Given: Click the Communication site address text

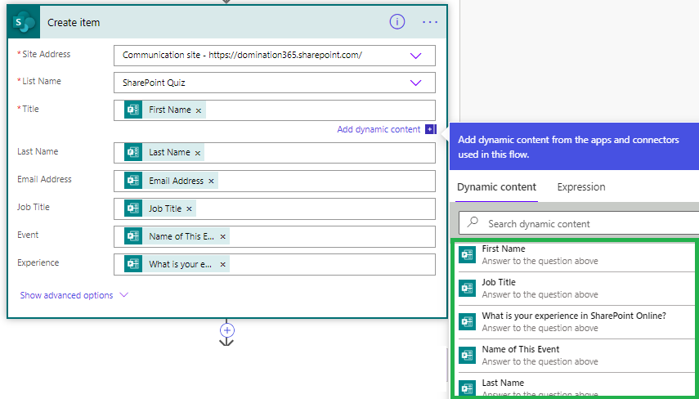Looking at the screenshot, I should 242,56.
